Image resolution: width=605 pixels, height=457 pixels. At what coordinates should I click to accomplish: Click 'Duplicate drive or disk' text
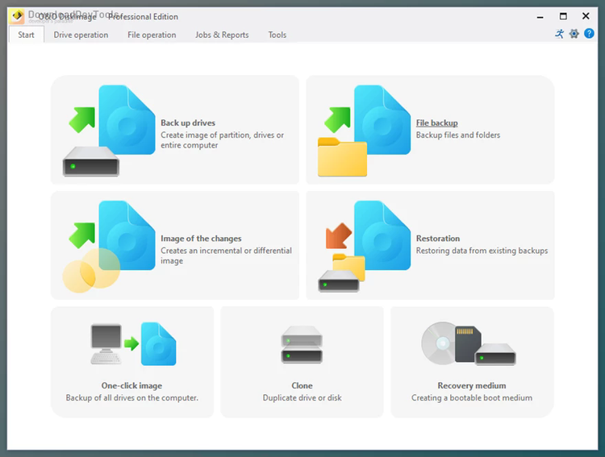coord(302,397)
